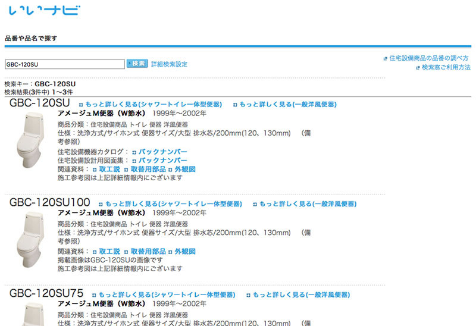Click the GBC-120SU100 product number heading
476x326 pixels.
(50, 202)
